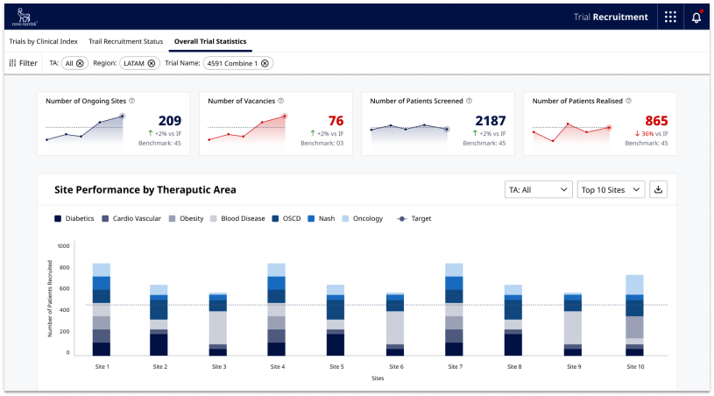Expand the Top 10 Sites dropdown
This screenshot has width=714, height=396.
[611, 189]
